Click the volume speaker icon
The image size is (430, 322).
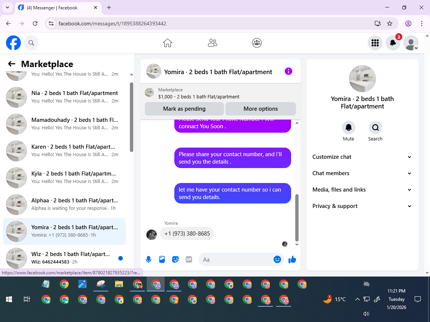tap(366, 314)
